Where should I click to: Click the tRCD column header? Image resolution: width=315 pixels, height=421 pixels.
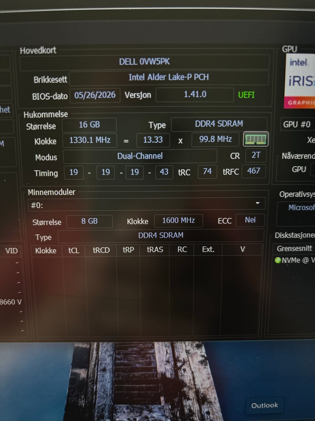click(101, 250)
